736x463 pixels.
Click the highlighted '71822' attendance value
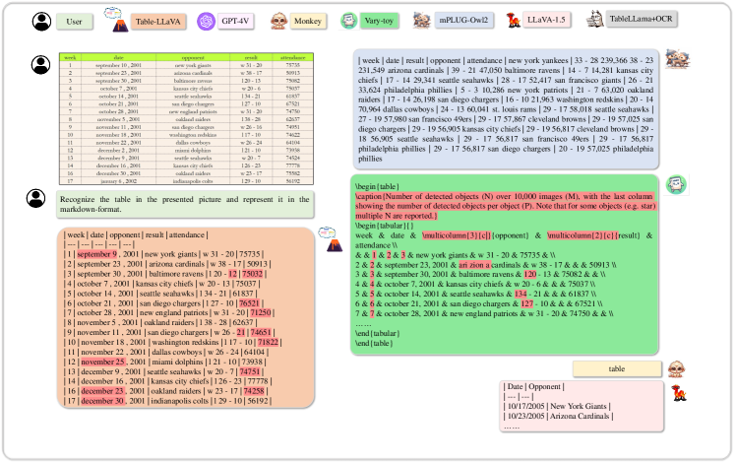(268, 342)
